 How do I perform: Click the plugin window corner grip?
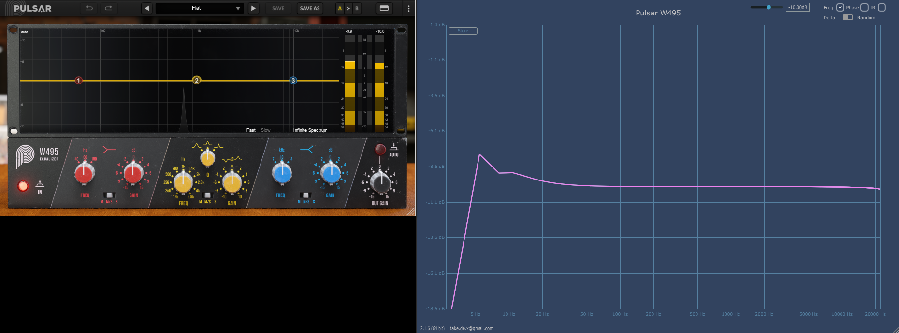[x=411, y=212]
